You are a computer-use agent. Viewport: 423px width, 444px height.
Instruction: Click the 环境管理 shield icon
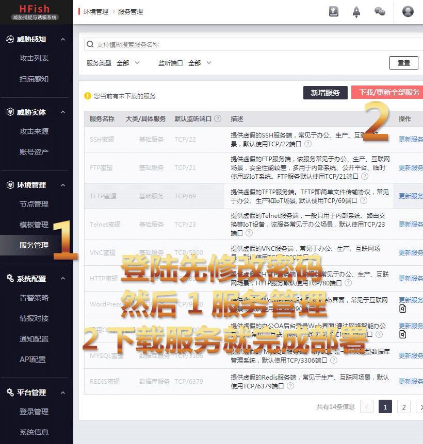[x=10, y=185]
